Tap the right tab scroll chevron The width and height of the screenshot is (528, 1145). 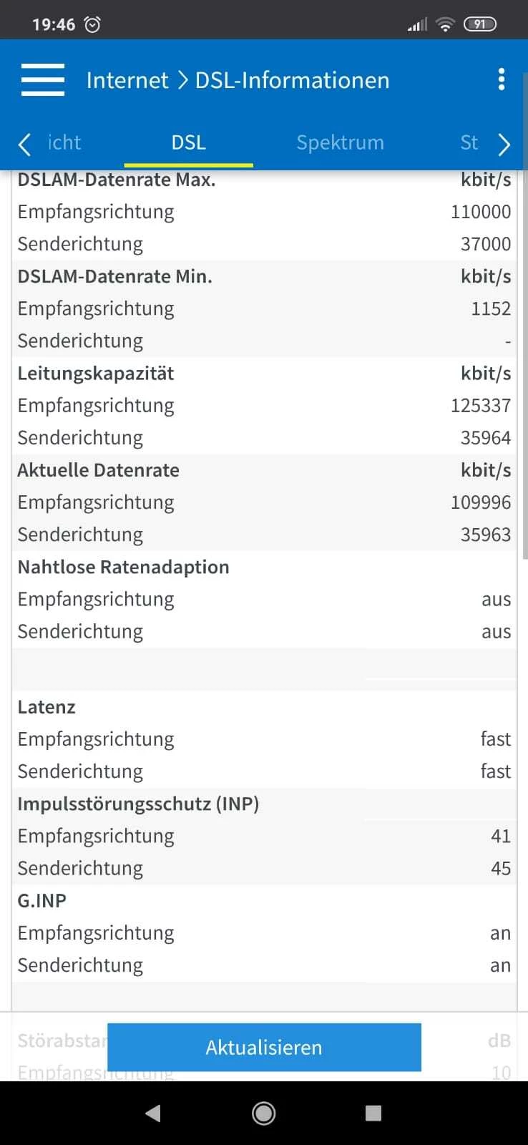(504, 144)
